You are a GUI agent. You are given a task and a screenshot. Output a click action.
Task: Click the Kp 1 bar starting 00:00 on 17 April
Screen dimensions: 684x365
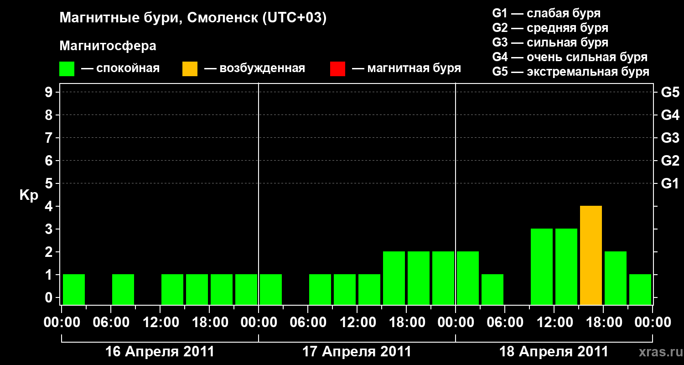click(x=271, y=290)
